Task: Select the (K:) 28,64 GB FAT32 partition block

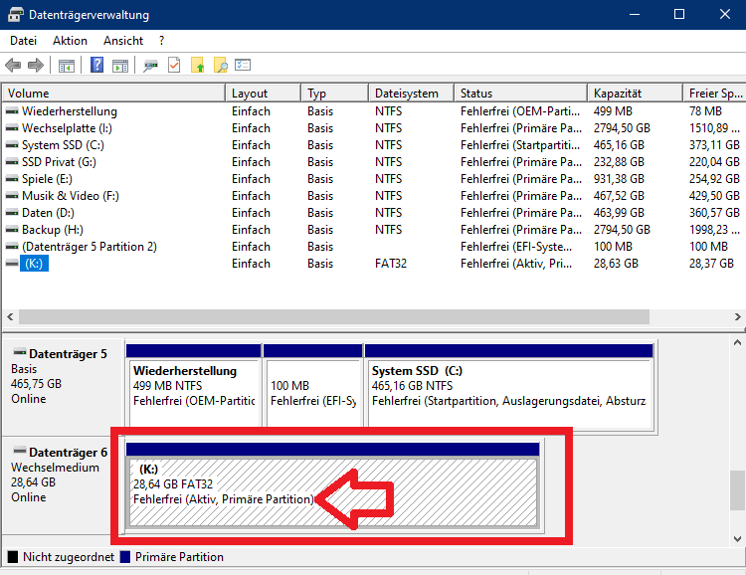Action: (332, 484)
